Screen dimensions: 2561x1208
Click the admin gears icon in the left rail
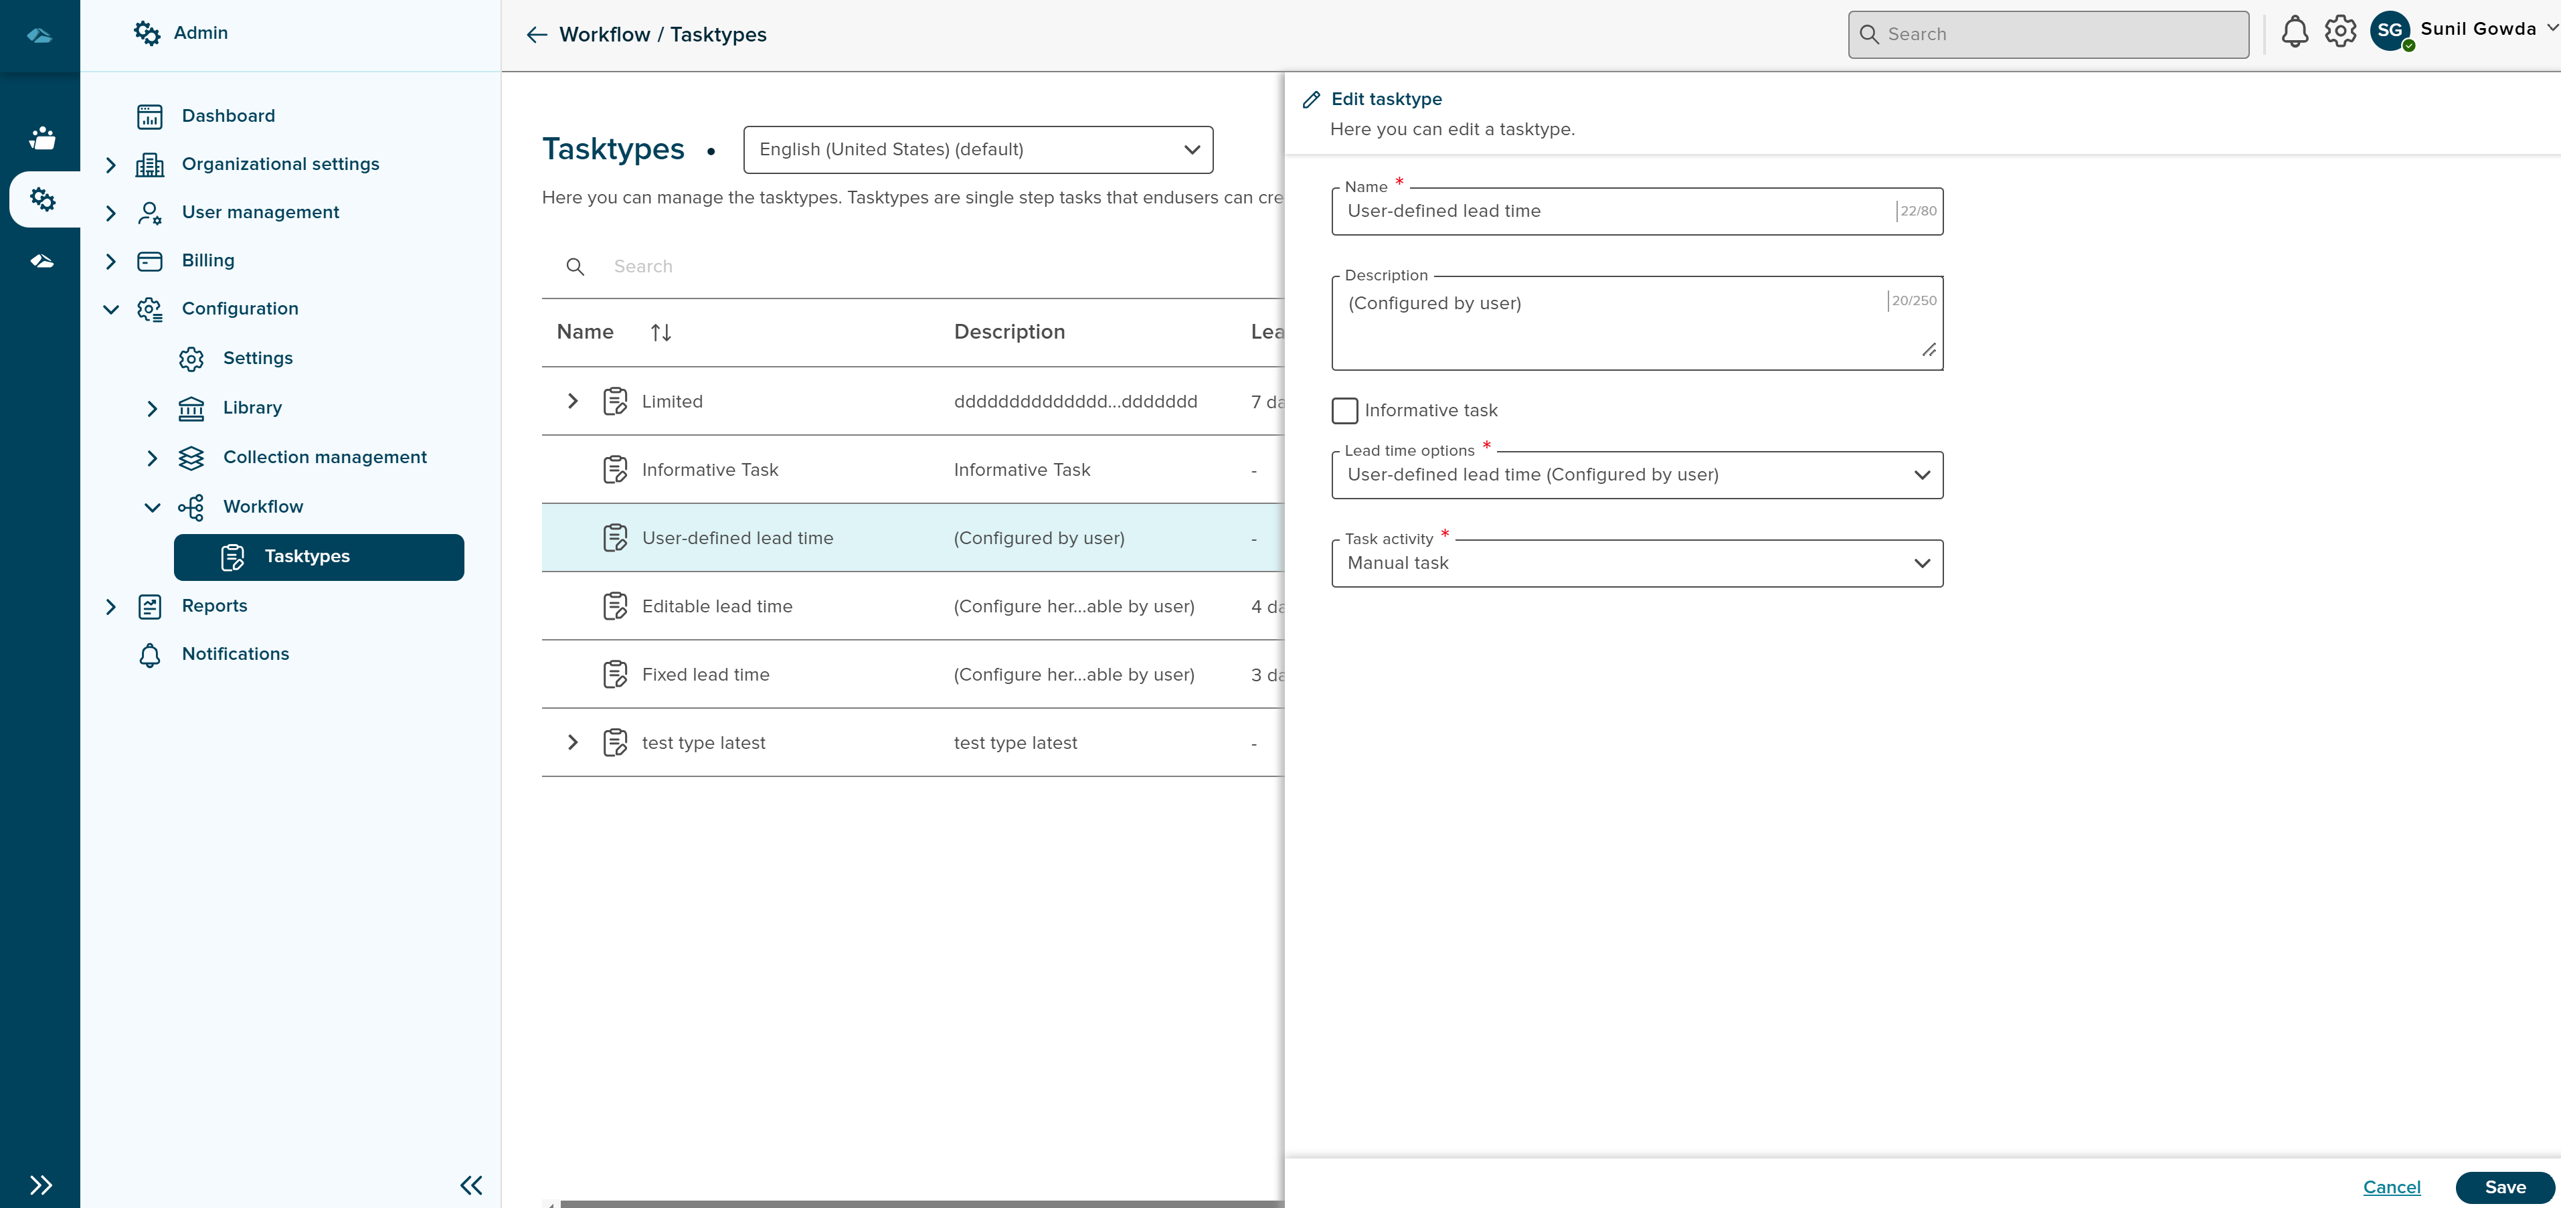pyautogui.click(x=41, y=199)
